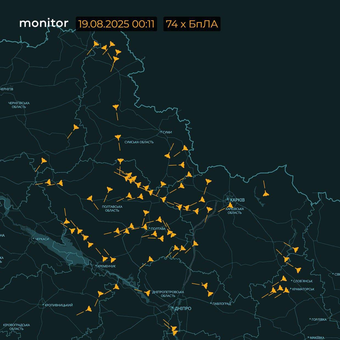Click the Дніпро city label
This screenshot has width=340, height=340.
click(183, 308)
